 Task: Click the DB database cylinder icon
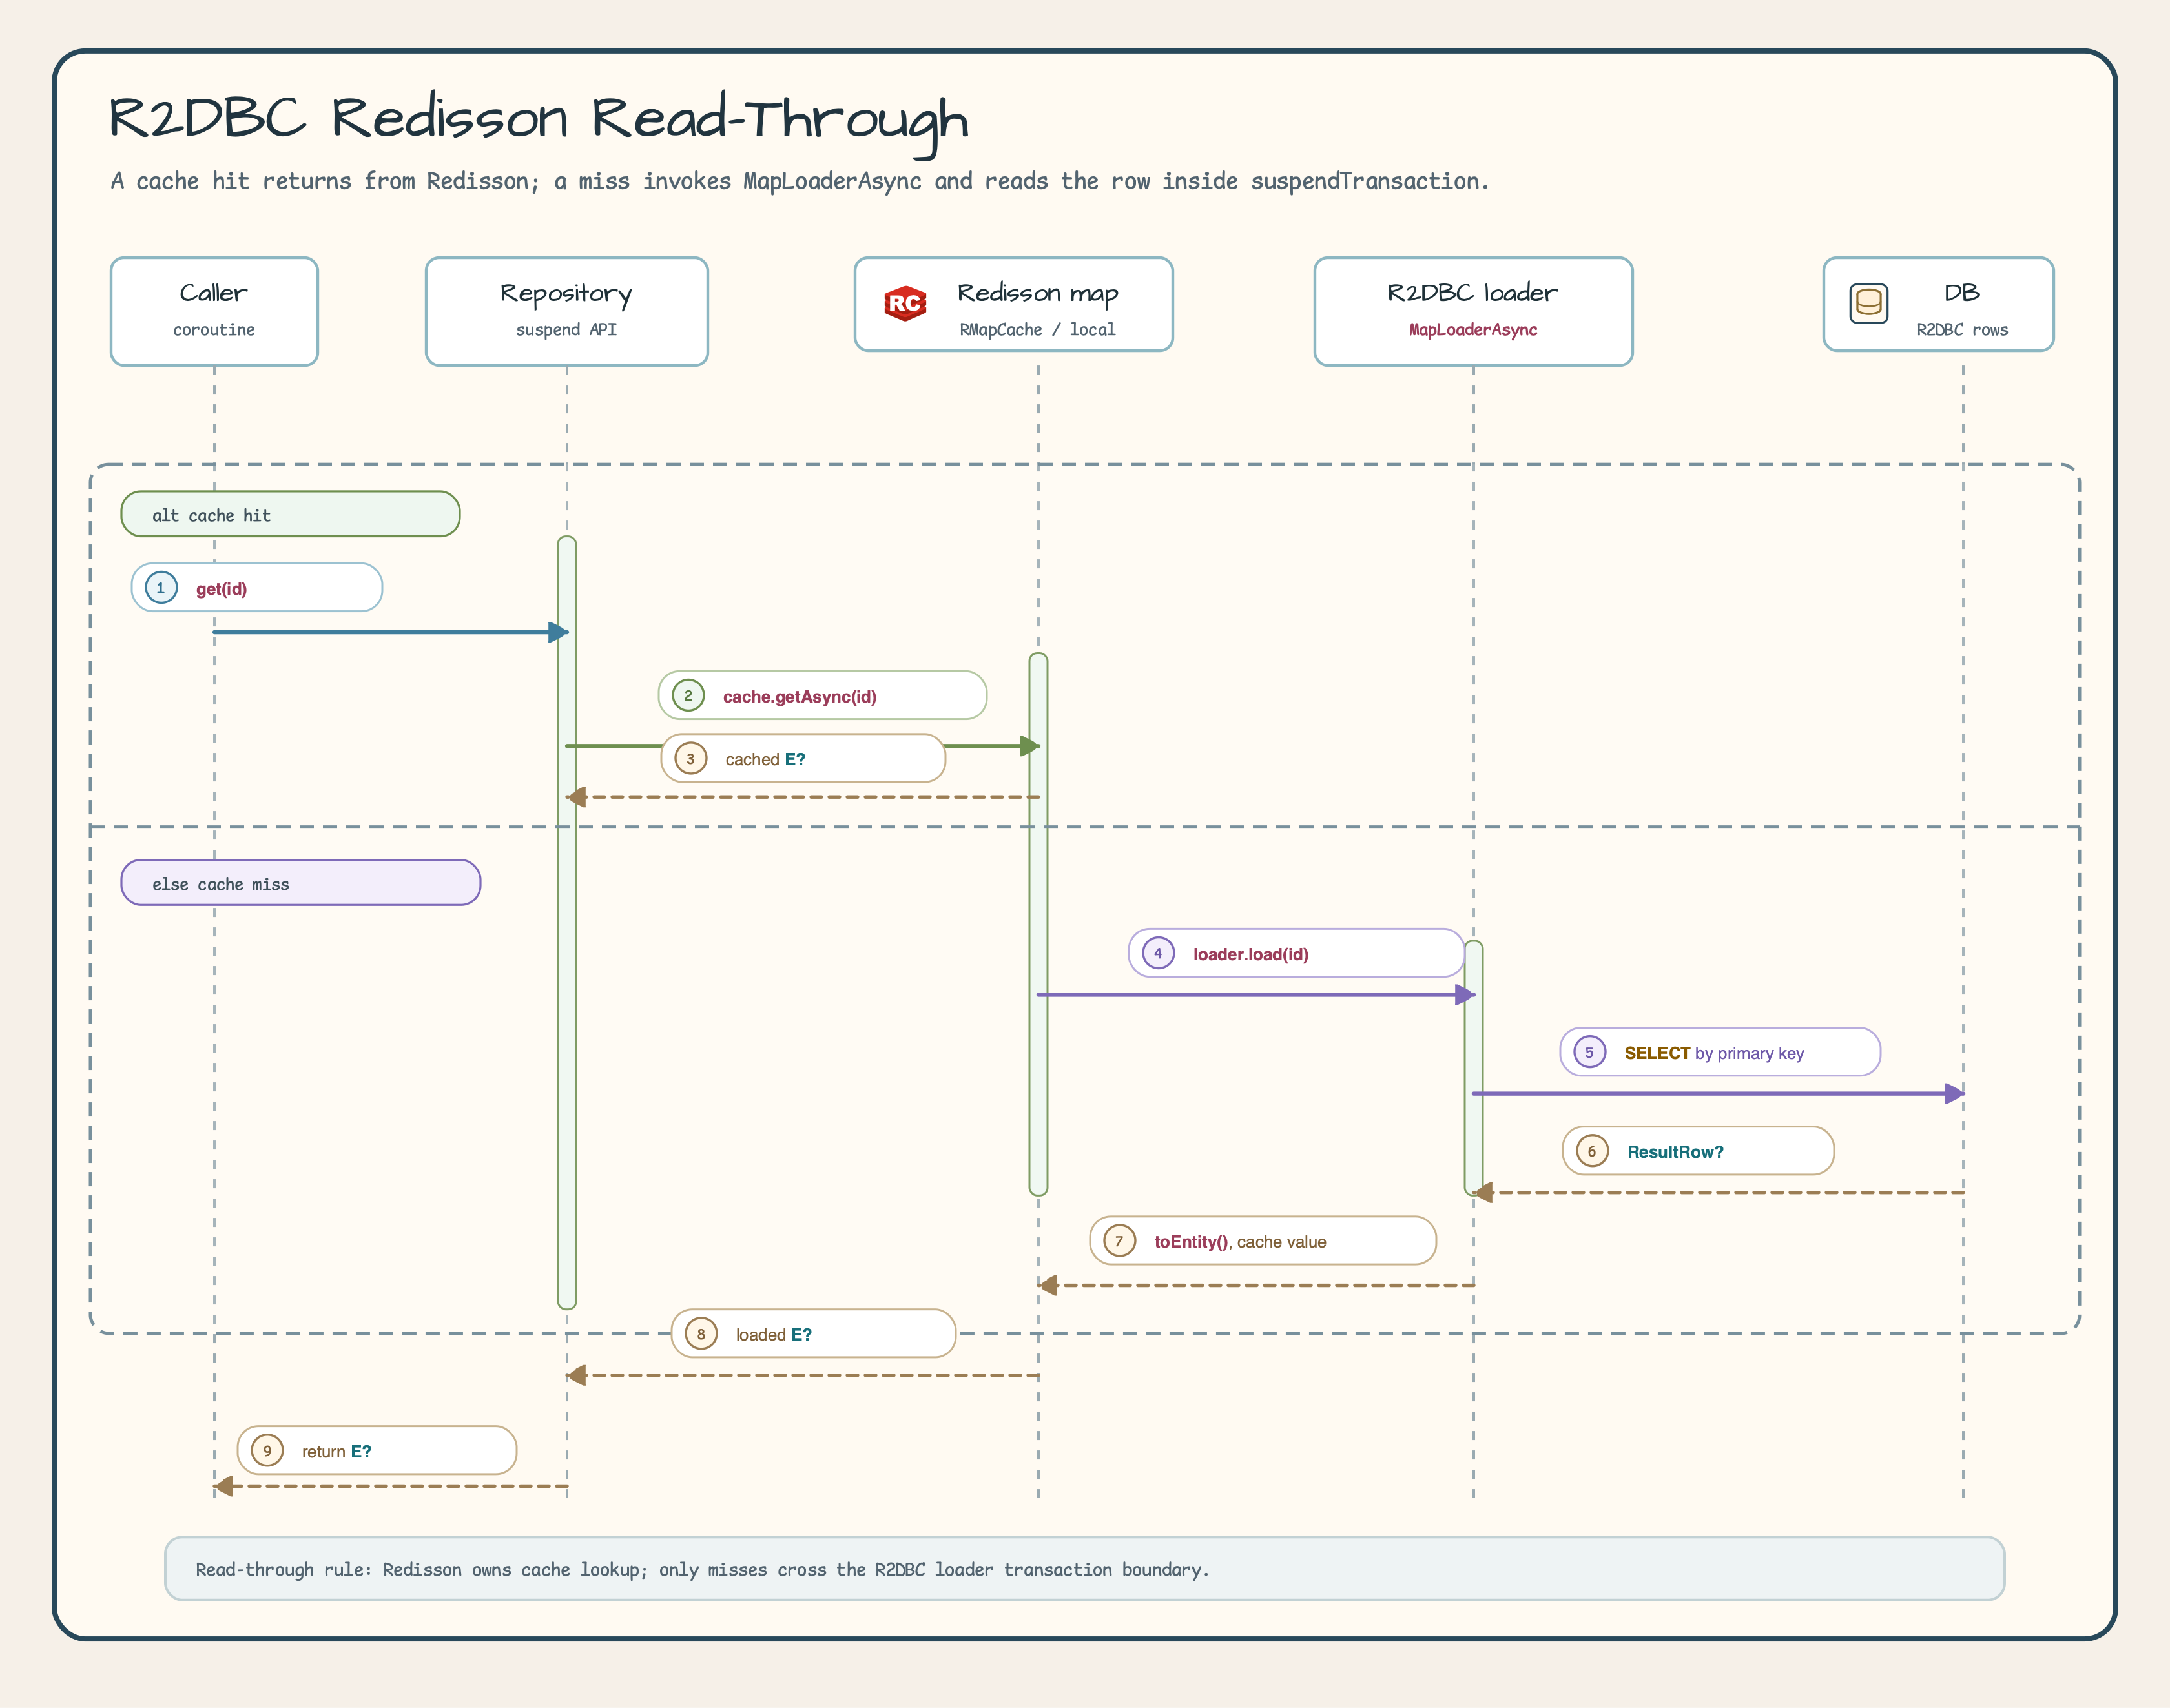coord(1868,303)
